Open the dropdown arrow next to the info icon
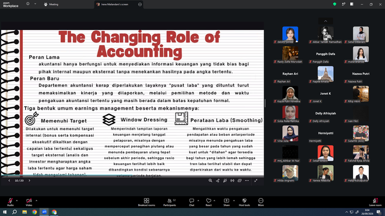 [x=35, y=4]
